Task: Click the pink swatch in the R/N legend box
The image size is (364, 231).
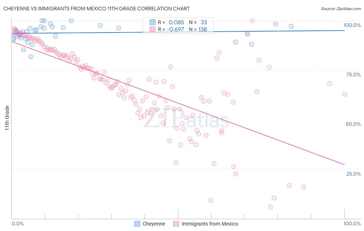Action: pos(152,29)
